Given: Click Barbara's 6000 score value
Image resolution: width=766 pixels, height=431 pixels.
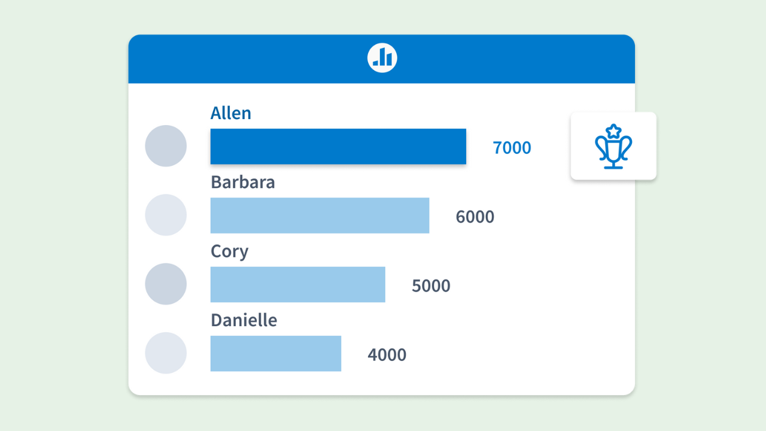Looking at the screenshot, I should [x=475, y=217].
